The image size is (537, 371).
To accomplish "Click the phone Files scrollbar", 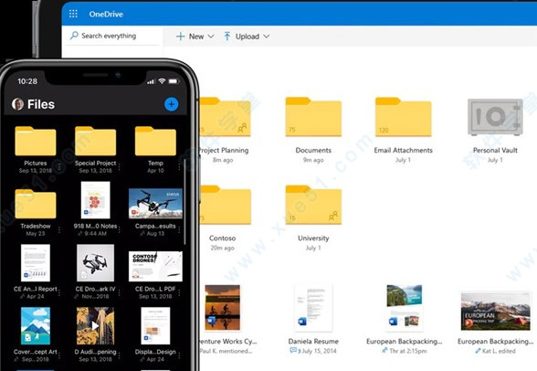I will pyautogui.click(x=184, y=202).
